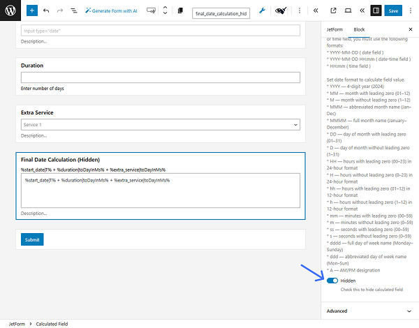Switch to the Block sidebar tab
The height and width of the screenshot is (328, 419).
tap(359, 29)
